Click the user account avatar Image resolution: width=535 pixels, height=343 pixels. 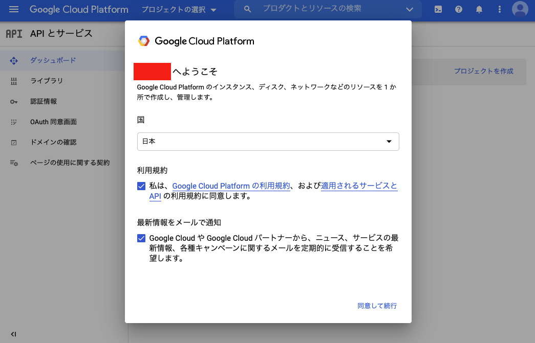coord(520,9)
